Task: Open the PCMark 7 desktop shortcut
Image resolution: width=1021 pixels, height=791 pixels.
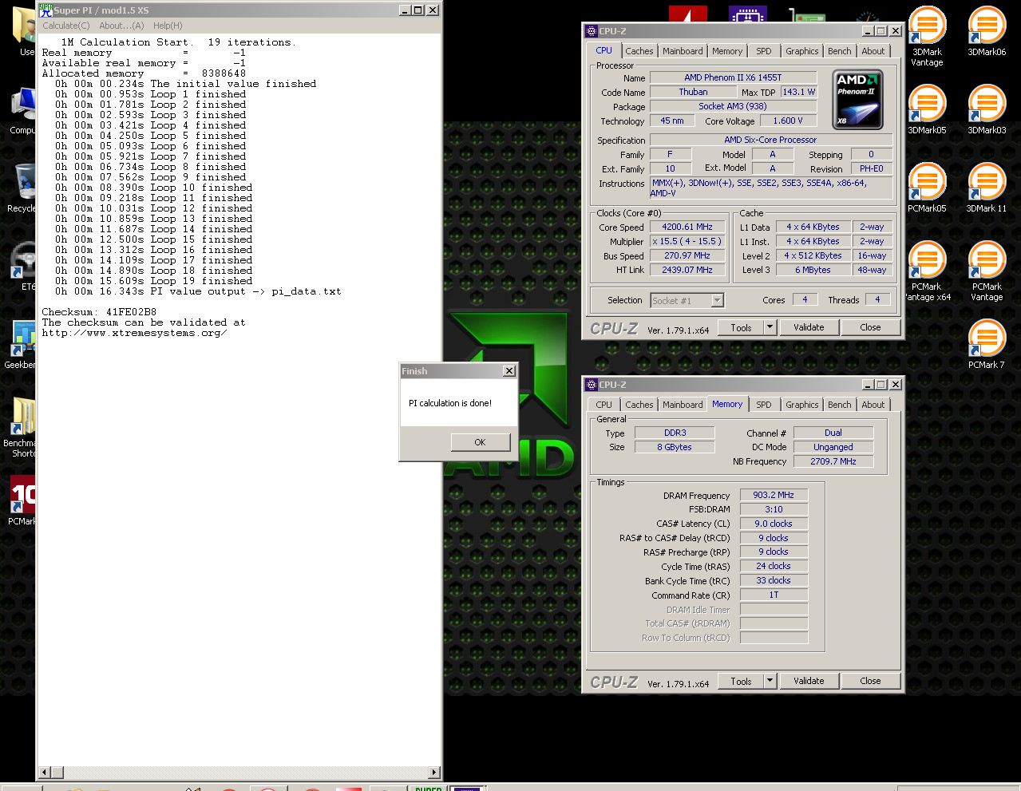Action: [x=987, y=345]
